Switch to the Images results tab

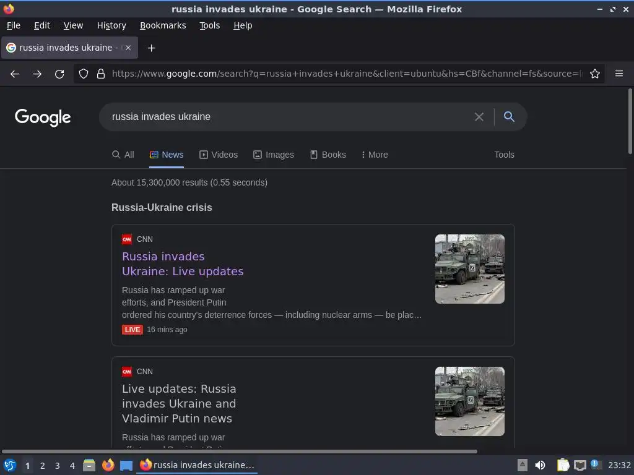coord(274,155)
